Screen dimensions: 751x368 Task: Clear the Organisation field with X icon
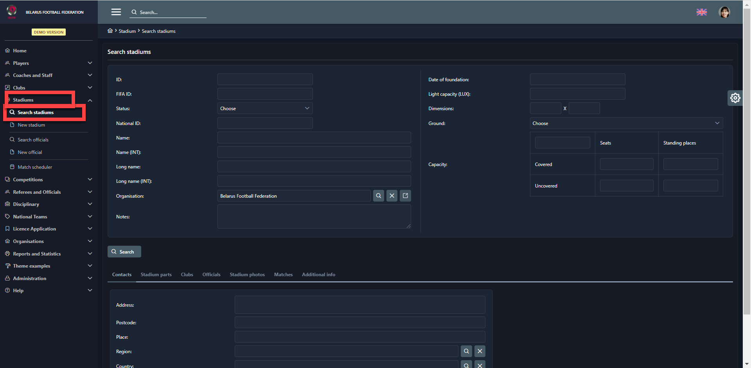click(x=392, y=196)
